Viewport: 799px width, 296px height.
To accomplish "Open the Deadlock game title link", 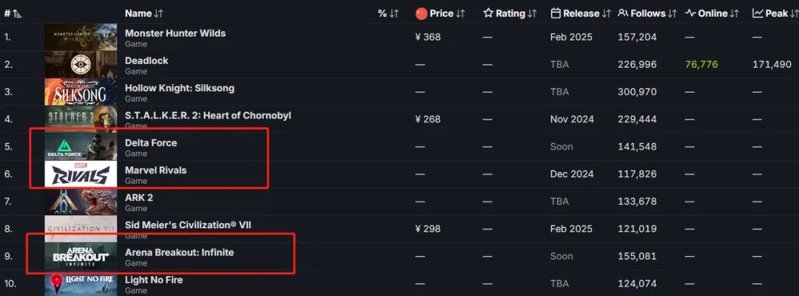I will pyautogui.click(x=146, y=61).
